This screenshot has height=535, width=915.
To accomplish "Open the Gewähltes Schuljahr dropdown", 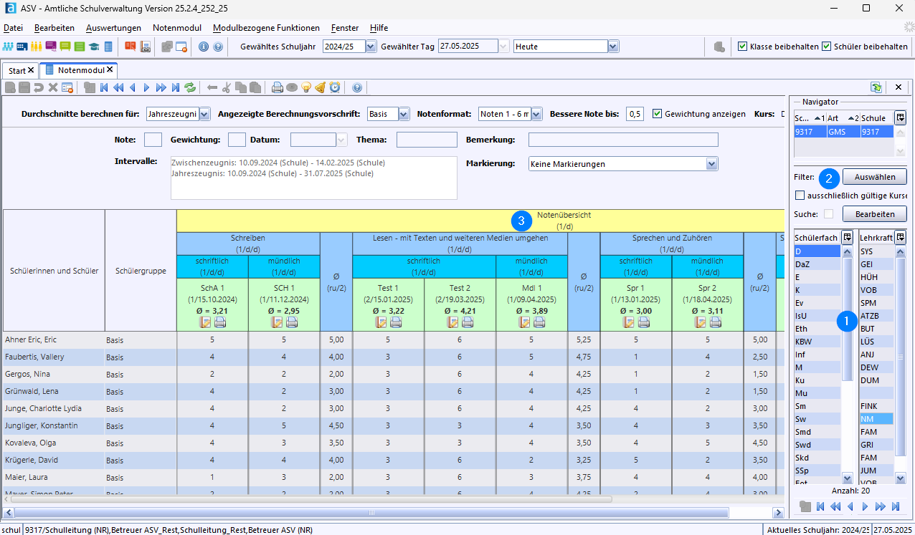I will click(x=371, y=47).
